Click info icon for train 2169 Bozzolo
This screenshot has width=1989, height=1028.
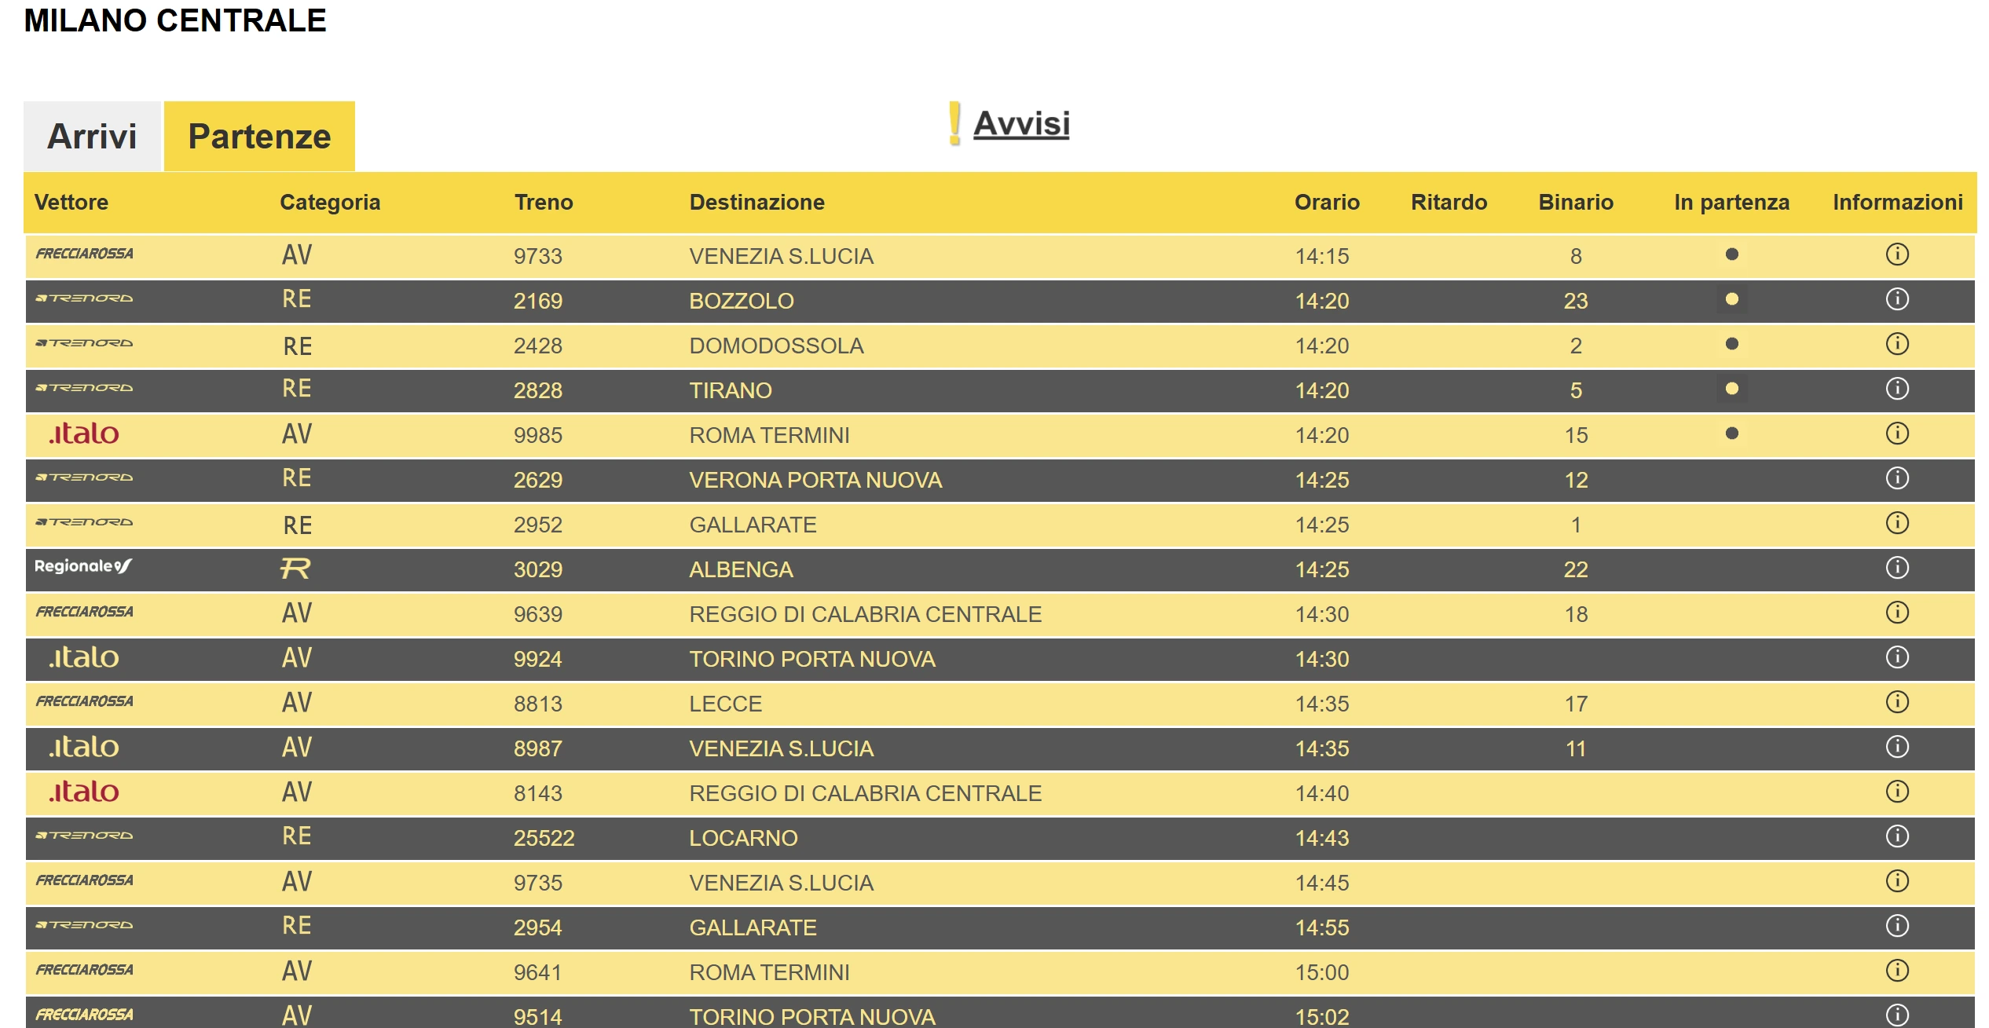1896,299
